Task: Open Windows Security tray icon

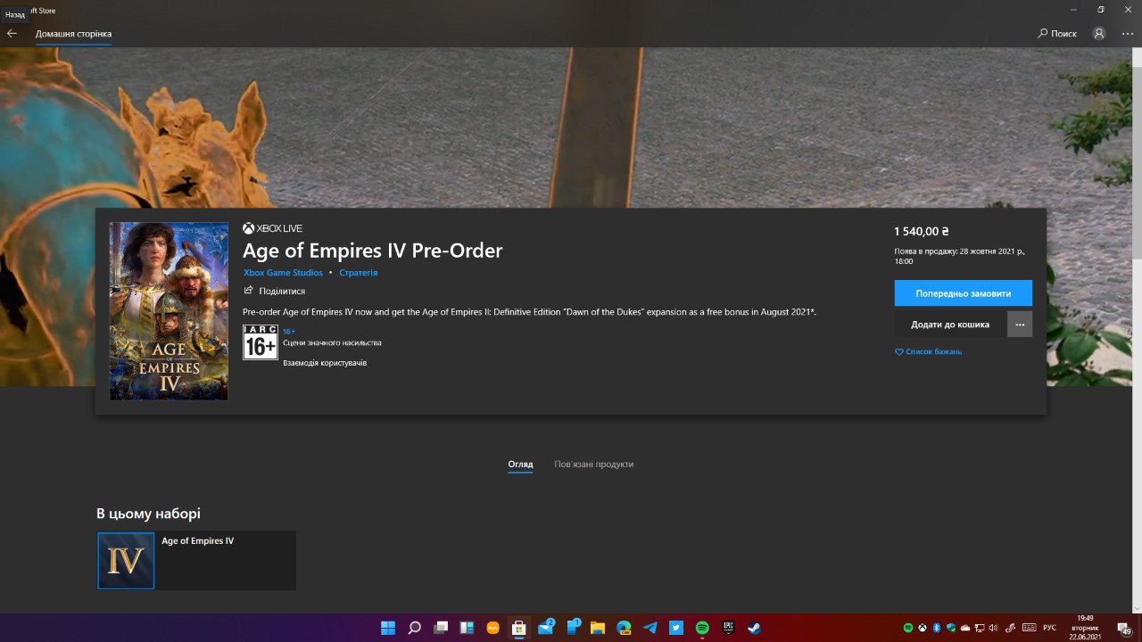Action: point(951,628)
